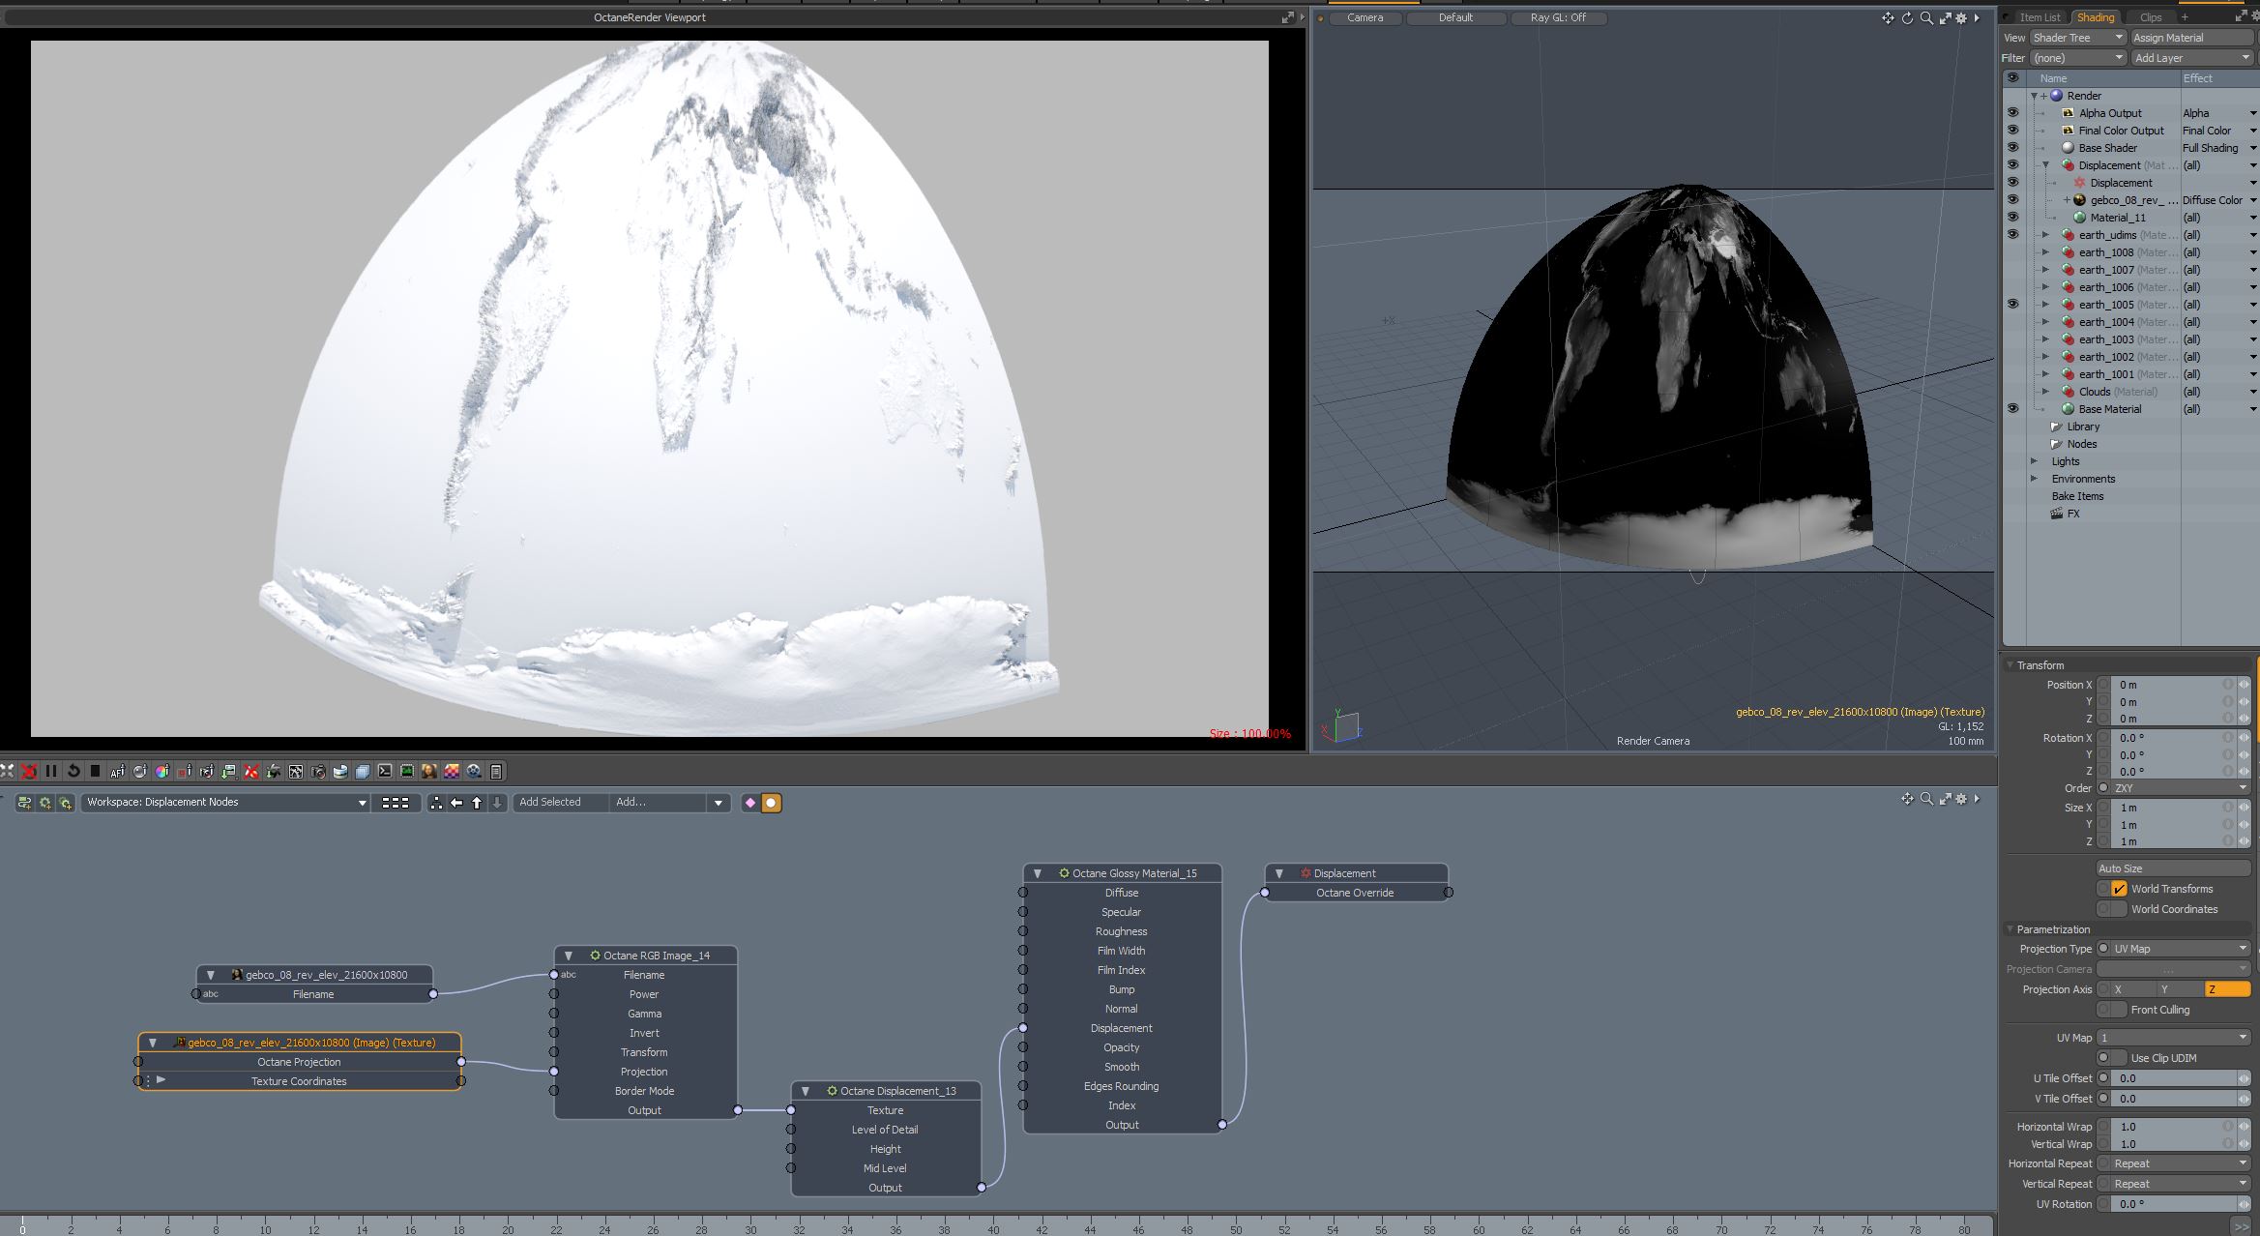Click the restart render icon
The height and width of the screenshot is (1236, 2260).
tap(73, 771)
